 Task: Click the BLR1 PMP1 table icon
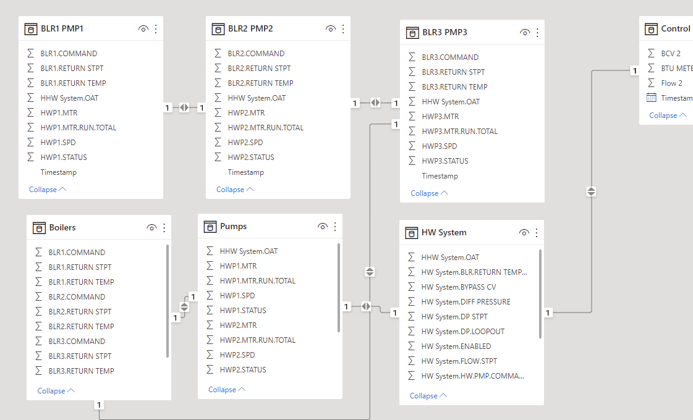30,29
